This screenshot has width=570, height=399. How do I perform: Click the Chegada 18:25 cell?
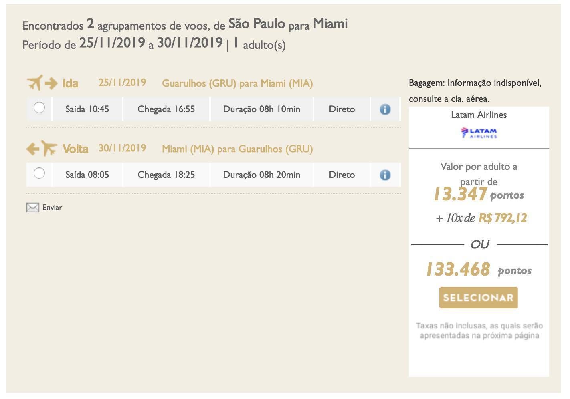pos(166,175)
